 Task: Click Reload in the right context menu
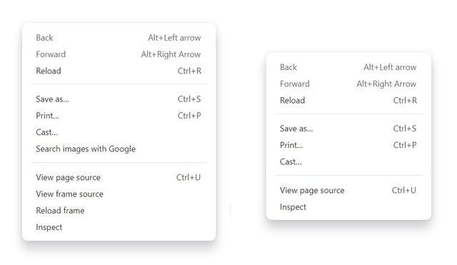point(348,101)
